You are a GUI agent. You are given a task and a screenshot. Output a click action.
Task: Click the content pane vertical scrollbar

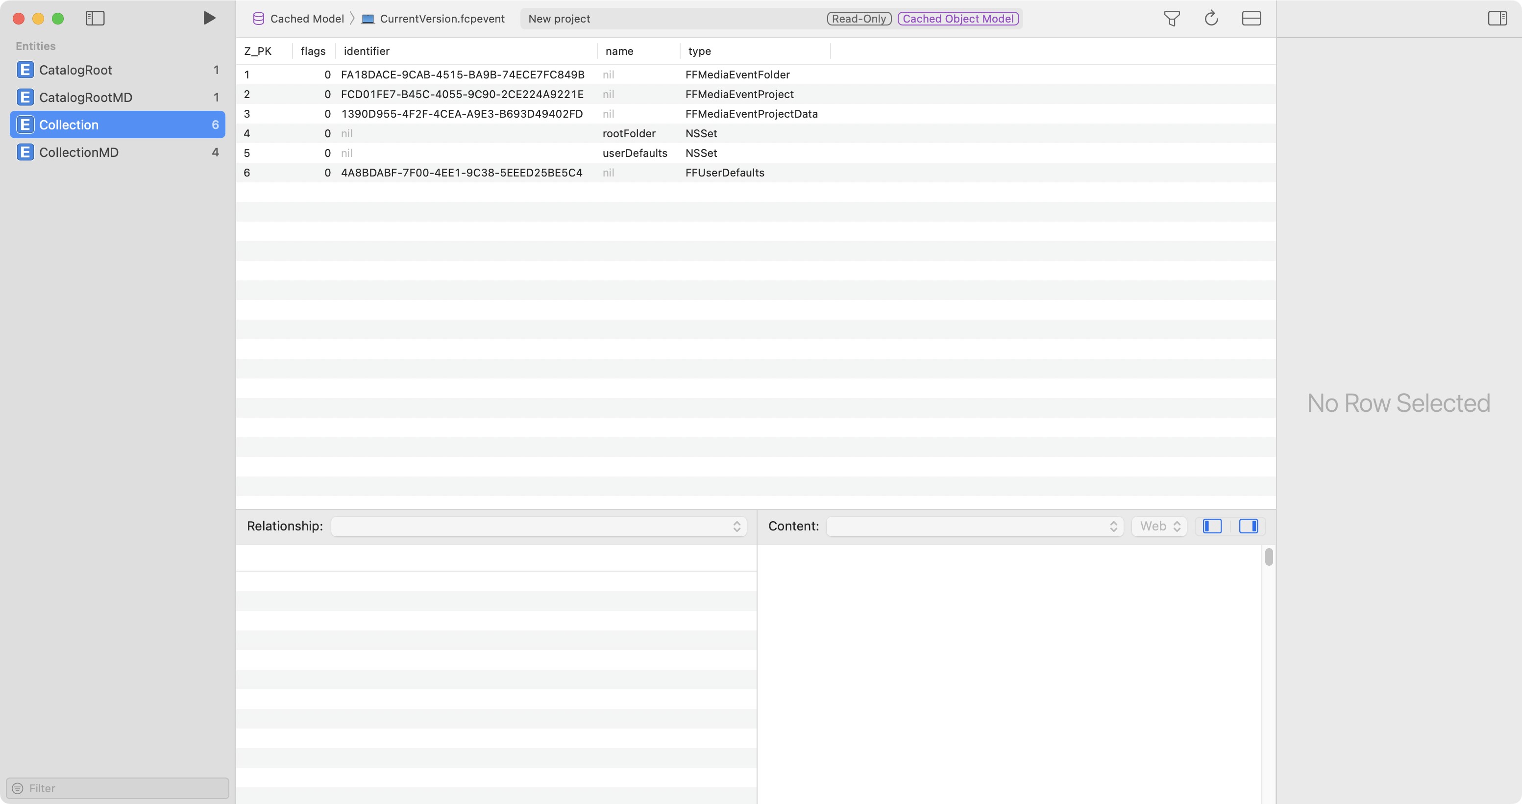(x=1269, y=557)
